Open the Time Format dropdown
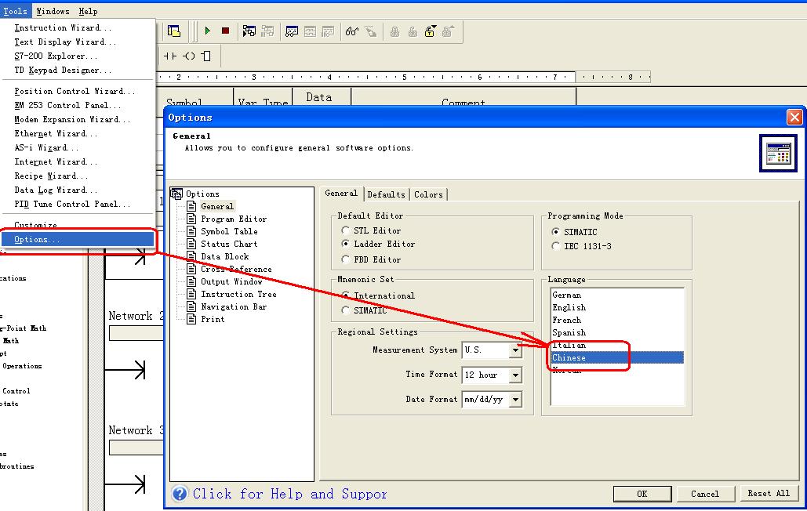The image size is (807, 511). [515, 375]
